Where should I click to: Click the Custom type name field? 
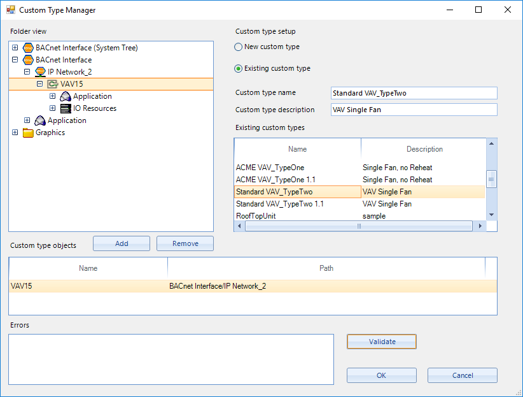point(414,93)
